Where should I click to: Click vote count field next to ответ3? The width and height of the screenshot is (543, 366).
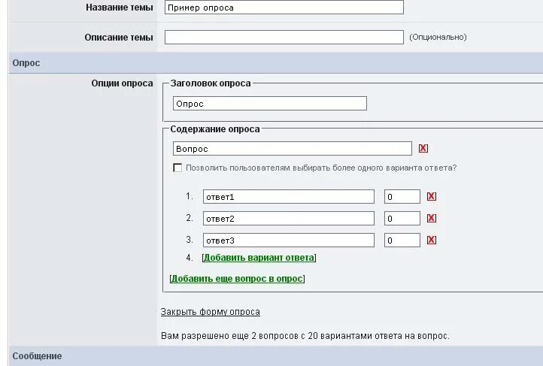coord(402,240)
